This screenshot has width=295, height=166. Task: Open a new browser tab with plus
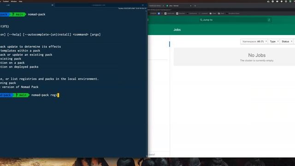[x=195, y=6]
